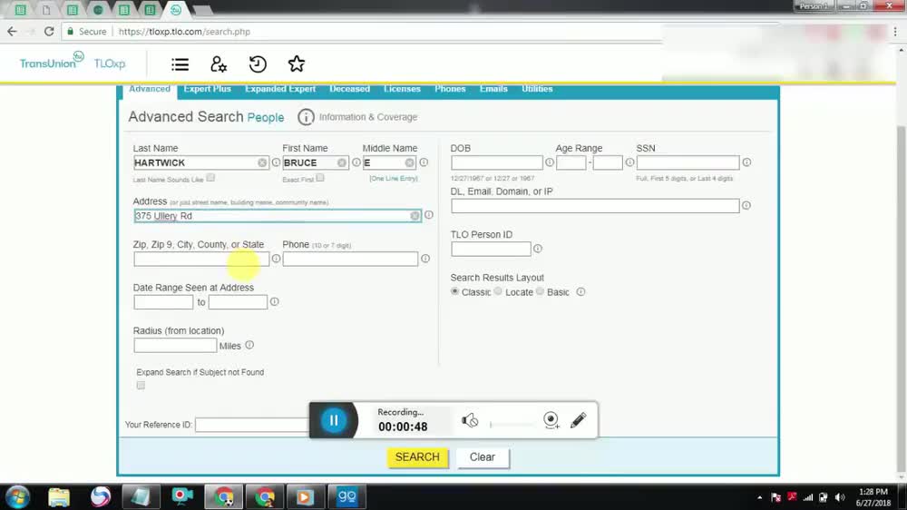Show info for Last Name field

coord(276,162)
